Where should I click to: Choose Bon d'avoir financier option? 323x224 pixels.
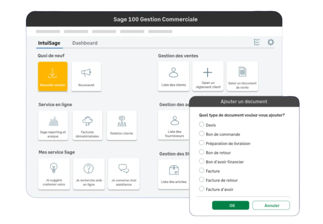(x=202, y=161)
